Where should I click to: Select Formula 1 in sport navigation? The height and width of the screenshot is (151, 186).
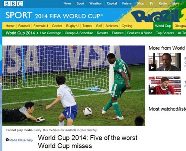41,26
